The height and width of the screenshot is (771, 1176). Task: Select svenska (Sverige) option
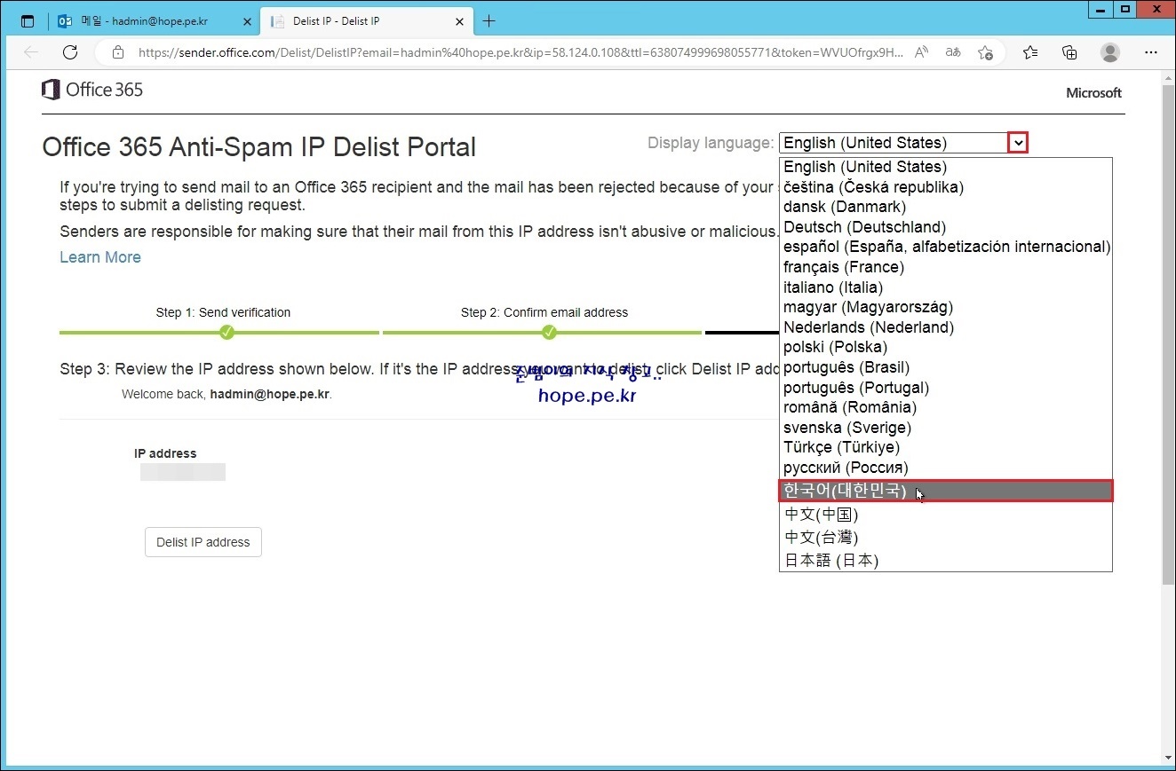point(946,428)
